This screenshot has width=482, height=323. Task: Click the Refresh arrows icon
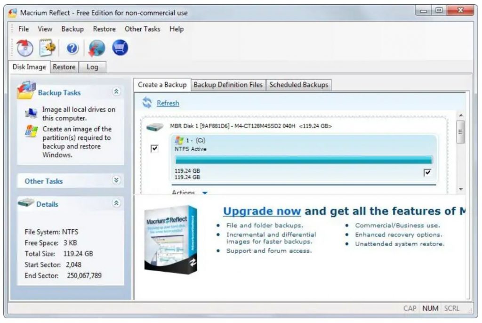pos(147,103)
